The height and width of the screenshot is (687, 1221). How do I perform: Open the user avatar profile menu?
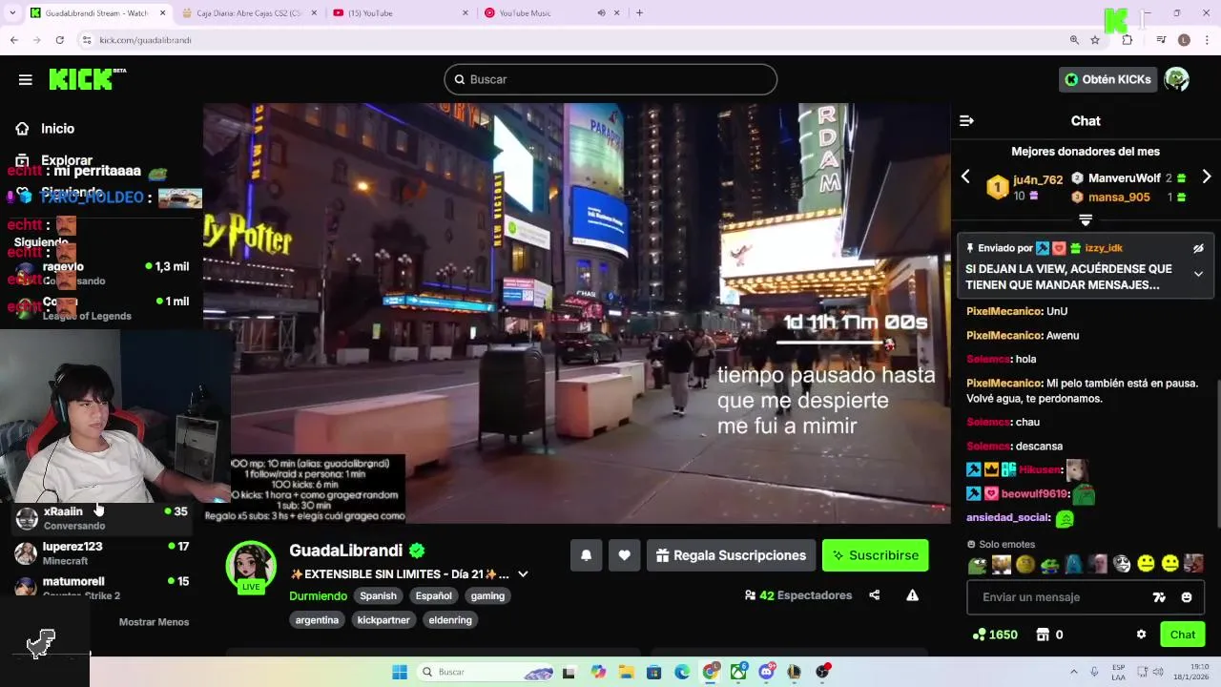(1176, 79)
